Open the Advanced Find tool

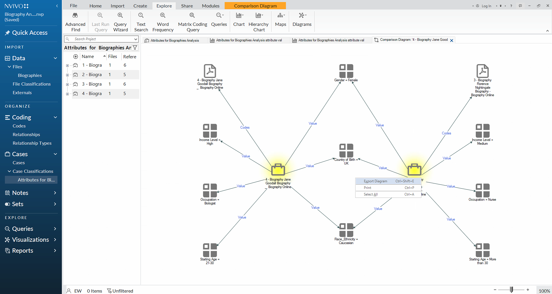(x=75, y=22)
